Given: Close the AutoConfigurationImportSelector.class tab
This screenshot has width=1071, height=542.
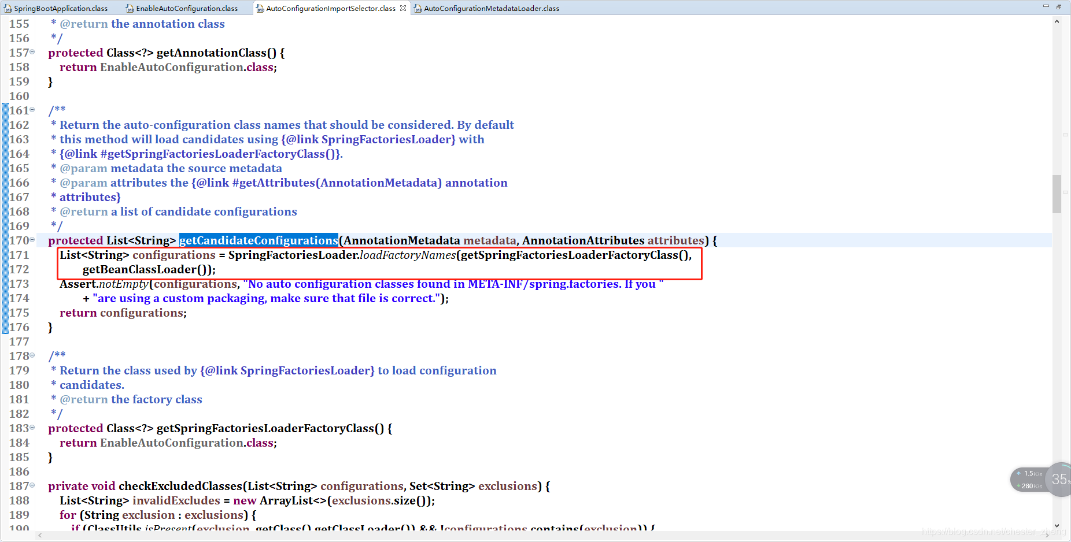Looking at the screenshot, I should (403, 8).
